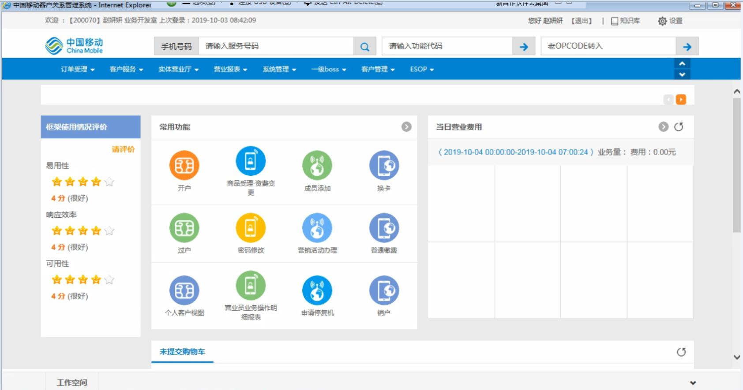Open the 工作空间 tab

click(71, 382)
